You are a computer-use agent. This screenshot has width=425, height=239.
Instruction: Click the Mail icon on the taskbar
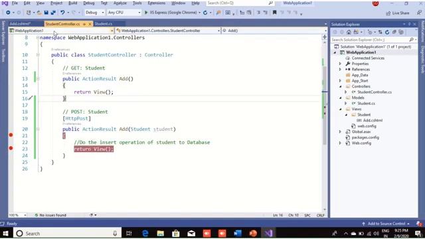(191, 233)
